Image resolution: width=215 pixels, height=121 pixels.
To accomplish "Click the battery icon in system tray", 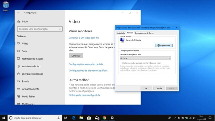I will point(179,118).
